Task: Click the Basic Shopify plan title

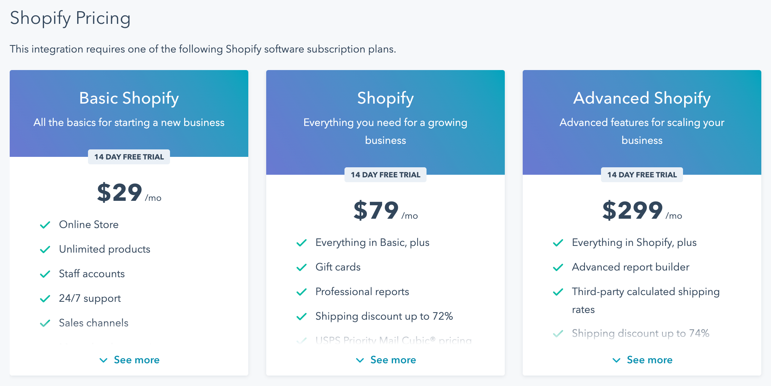Action: point(129,98)
